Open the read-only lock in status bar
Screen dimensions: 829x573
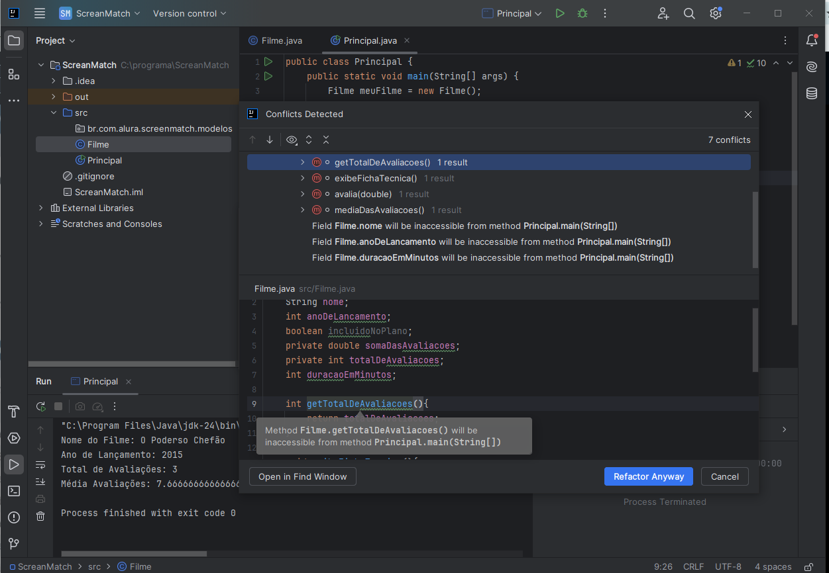coord(808,567)
